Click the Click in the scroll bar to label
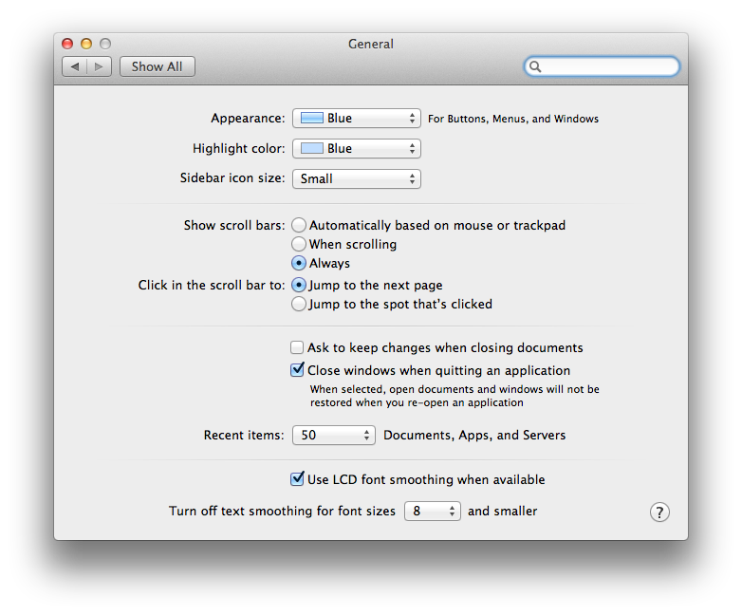This screenshot has height=615, width=742. (212, 285)
